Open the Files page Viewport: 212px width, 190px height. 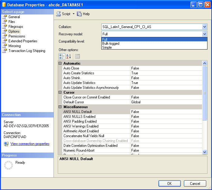[x=11, y=22]
